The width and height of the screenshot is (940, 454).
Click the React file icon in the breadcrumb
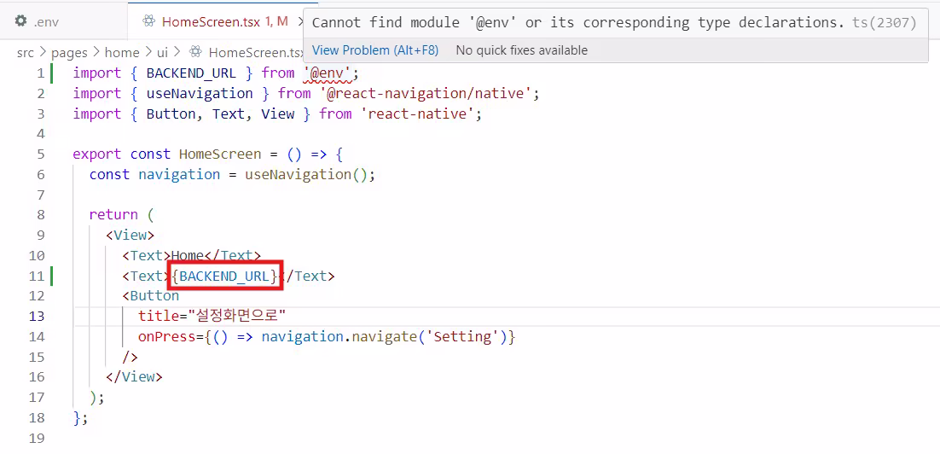[x=195, y=52]
